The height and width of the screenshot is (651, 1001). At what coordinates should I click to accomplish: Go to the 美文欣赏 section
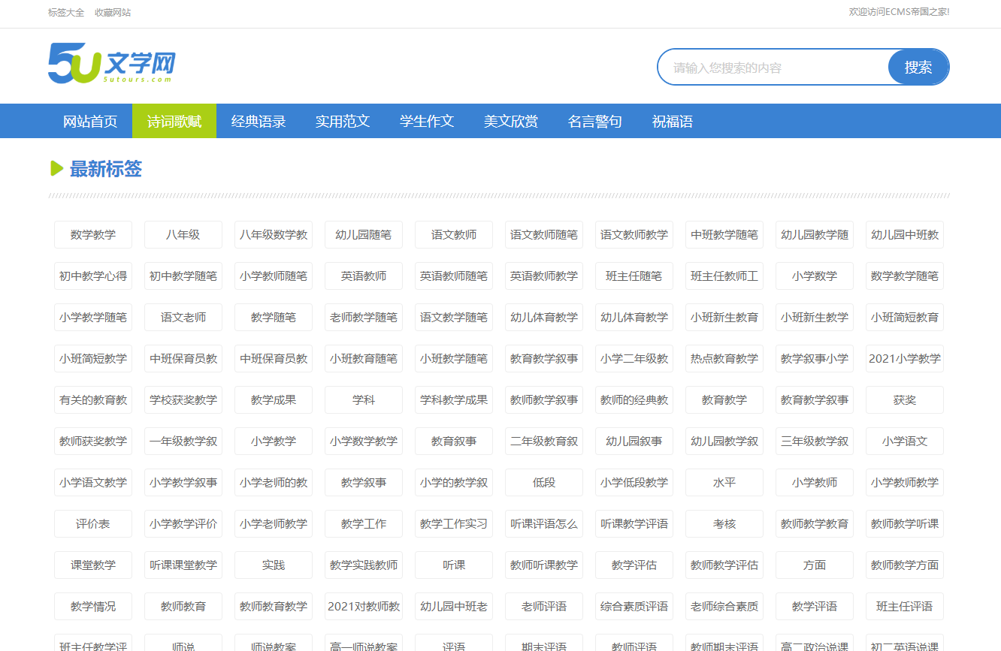pos(511,121)
